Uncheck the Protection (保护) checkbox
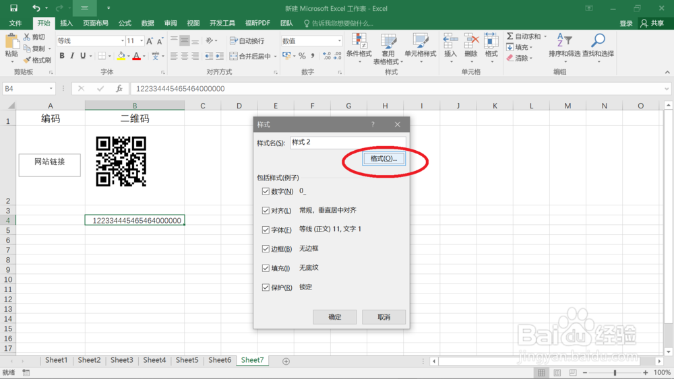 (266, 287)
